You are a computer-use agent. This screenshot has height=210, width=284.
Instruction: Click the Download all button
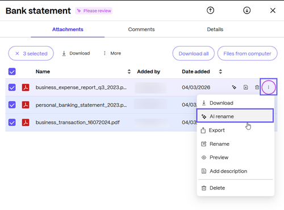(x=194, y=53)
